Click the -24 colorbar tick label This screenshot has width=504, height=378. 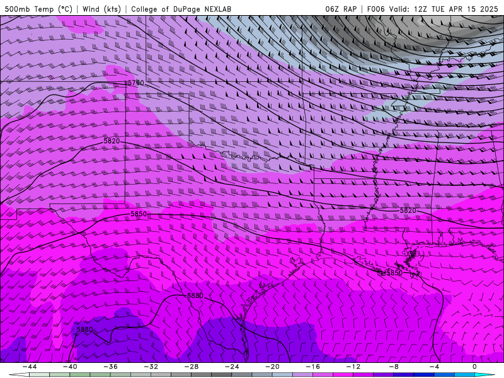click(232, 367)
